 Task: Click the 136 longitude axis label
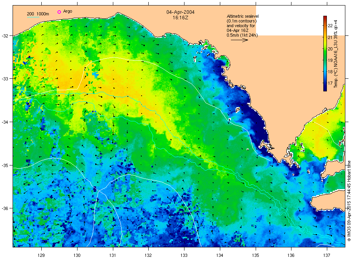click(x=291, y=256)
